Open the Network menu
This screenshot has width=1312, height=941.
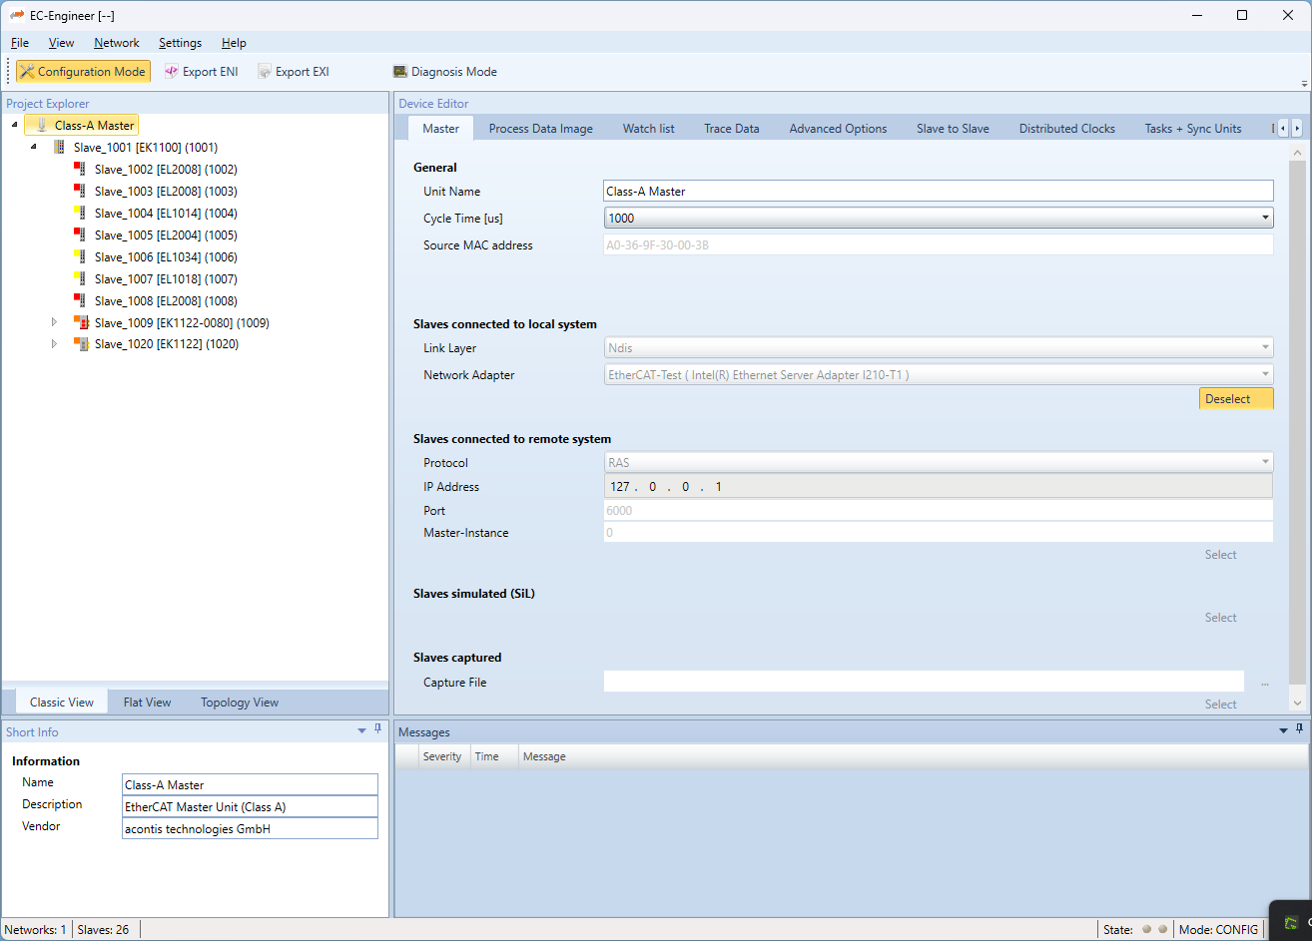117,43
